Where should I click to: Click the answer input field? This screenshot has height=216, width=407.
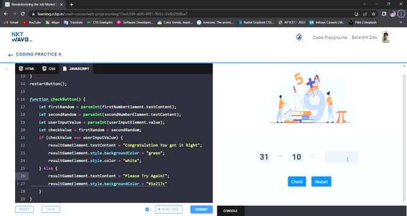[341, 157]
